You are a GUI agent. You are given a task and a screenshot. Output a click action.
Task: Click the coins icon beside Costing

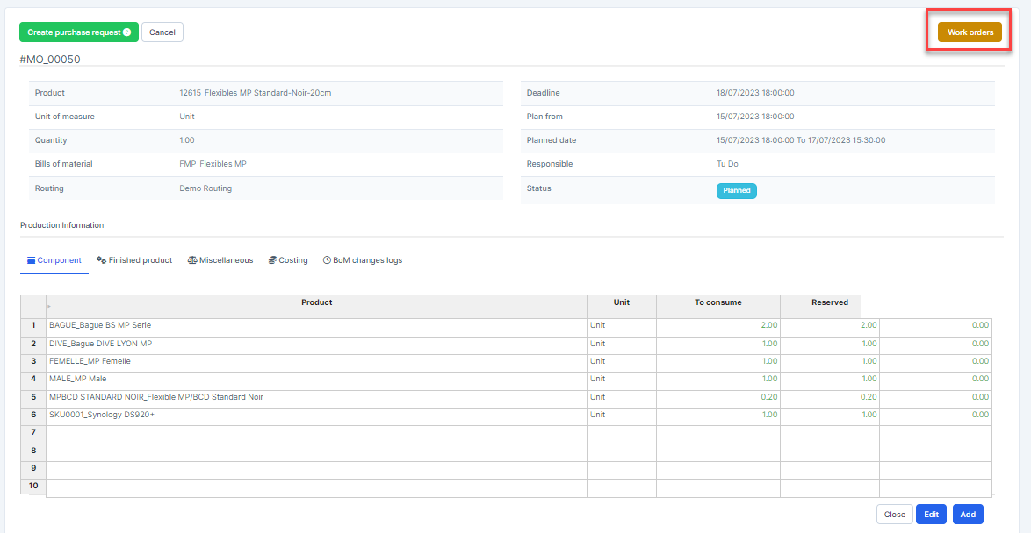(x=272, y=260)
